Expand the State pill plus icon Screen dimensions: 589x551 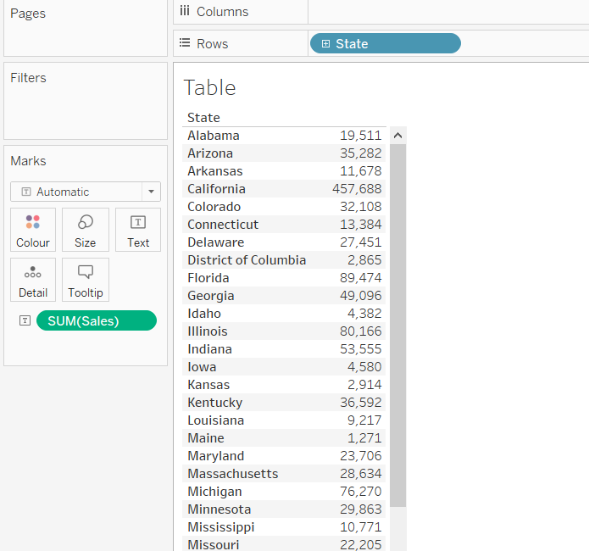(325, 44)
